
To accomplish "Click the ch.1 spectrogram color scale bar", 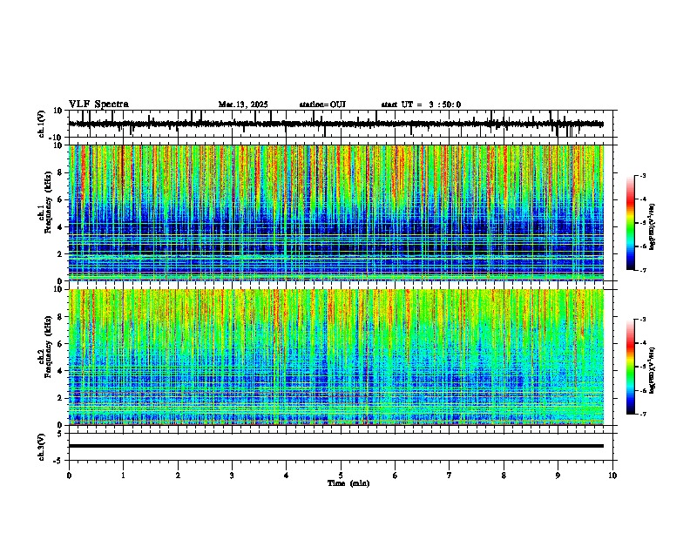I will click(630, 222).
